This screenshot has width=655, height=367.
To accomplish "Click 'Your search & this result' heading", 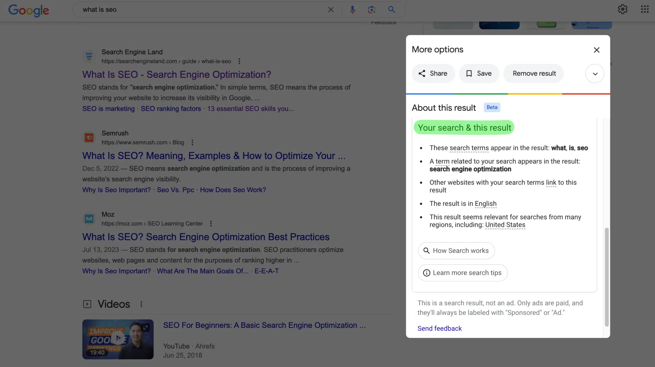I will [x=464, y=128].
